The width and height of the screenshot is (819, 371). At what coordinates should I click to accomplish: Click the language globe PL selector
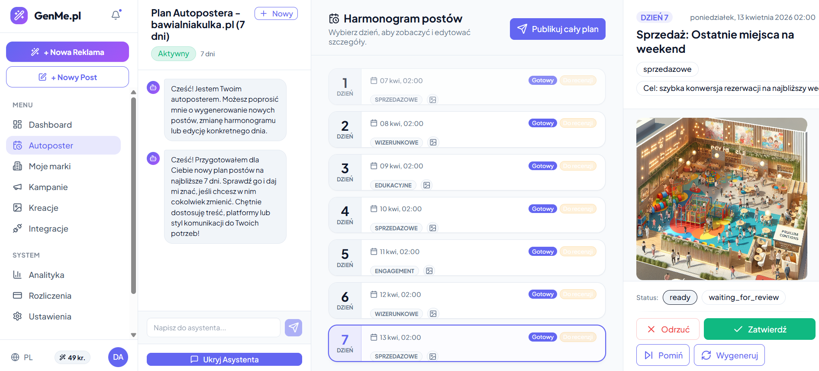click(22, 357)
